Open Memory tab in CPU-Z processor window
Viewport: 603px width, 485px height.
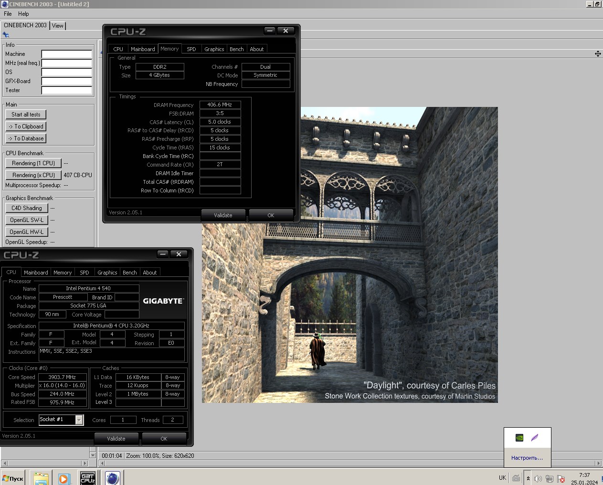coord(63,273)
